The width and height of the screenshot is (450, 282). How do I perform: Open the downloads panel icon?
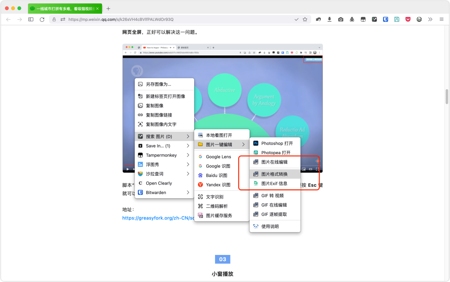pos(330,20)
